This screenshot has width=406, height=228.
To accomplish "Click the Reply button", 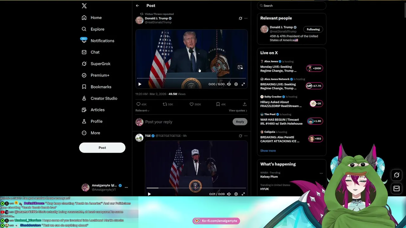I will 240,122.
